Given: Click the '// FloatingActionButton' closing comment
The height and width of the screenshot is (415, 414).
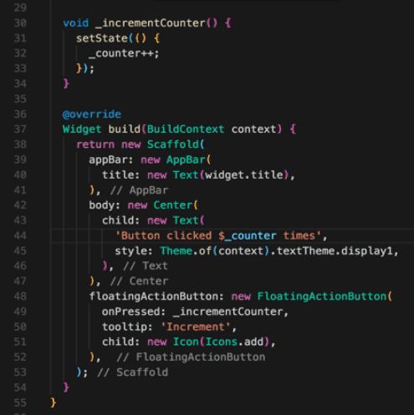Looking at the screenshot, I should tap(191, 357).
